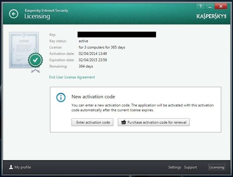Click Purchase activation code for renewal
This screenshot has width=233, height=177.
pyautogui.click(x=154, y=122)
